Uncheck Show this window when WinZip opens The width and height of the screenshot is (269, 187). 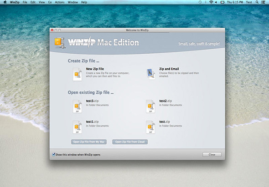pos(53,154)
